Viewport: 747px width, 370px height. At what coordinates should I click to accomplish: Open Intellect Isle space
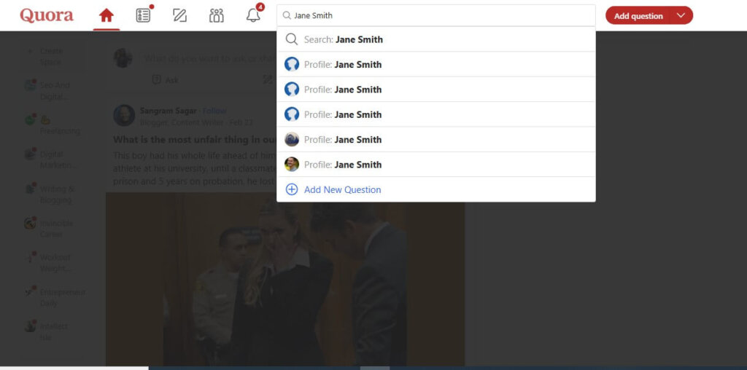47,332
